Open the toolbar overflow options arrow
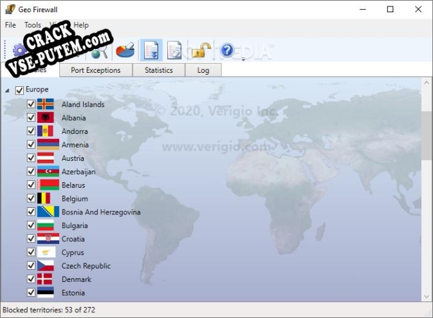Screen dimensions: 433x318 (x=244, y=59)
